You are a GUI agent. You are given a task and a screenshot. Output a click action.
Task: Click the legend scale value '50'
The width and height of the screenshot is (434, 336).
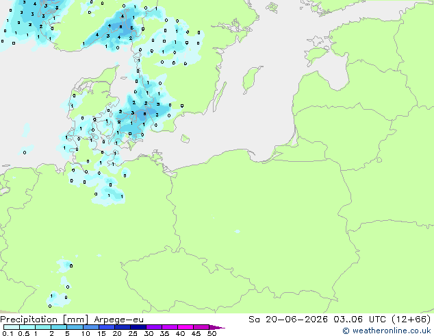(x=212, y=333)
